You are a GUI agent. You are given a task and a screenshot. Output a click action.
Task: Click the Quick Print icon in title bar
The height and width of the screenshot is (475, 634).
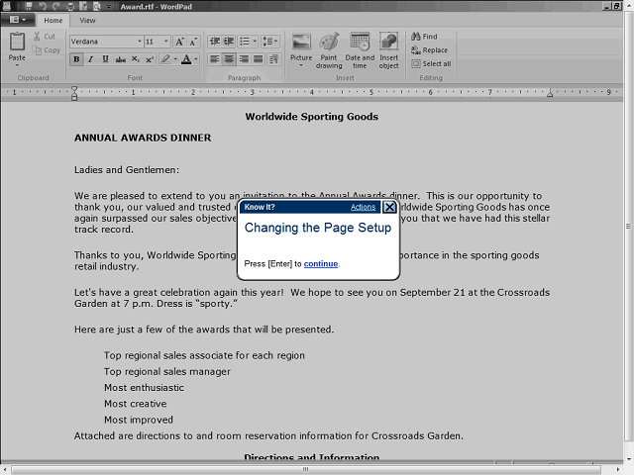pyautogui.click(x=70, y=6)
